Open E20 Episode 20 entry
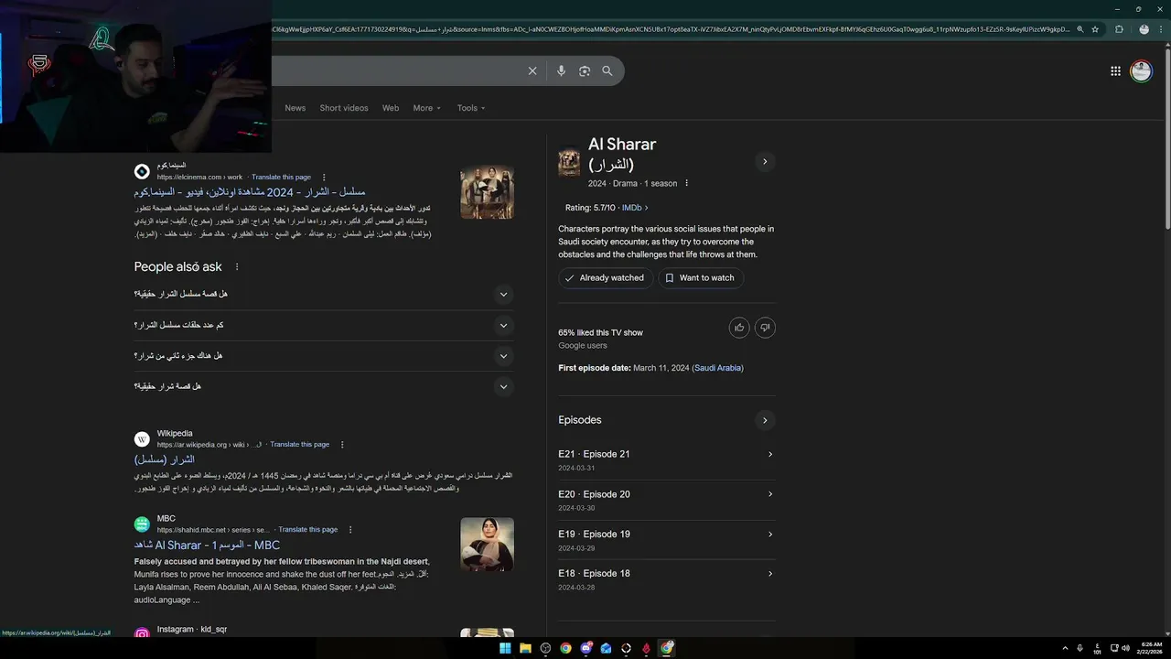Viewport: 1171px width, 659px height. 666,500
